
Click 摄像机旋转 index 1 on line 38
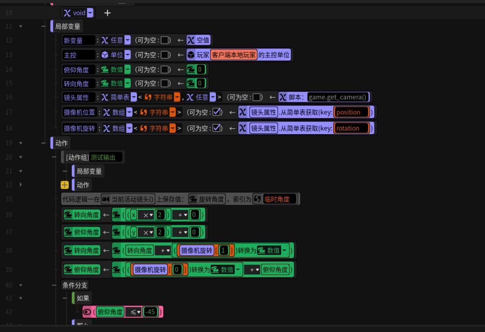[x=223, y=250]
